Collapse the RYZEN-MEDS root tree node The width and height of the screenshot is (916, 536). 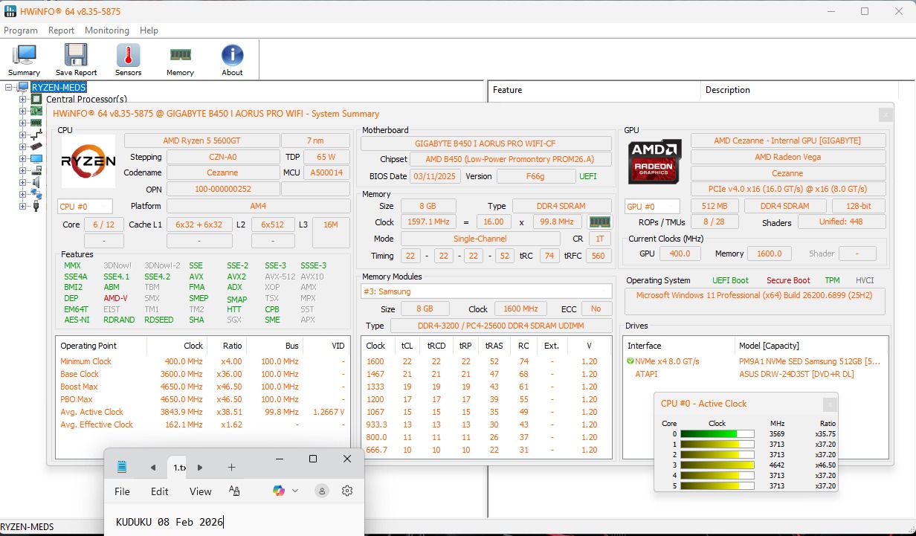pyautogui.click(x=10, y=88)
